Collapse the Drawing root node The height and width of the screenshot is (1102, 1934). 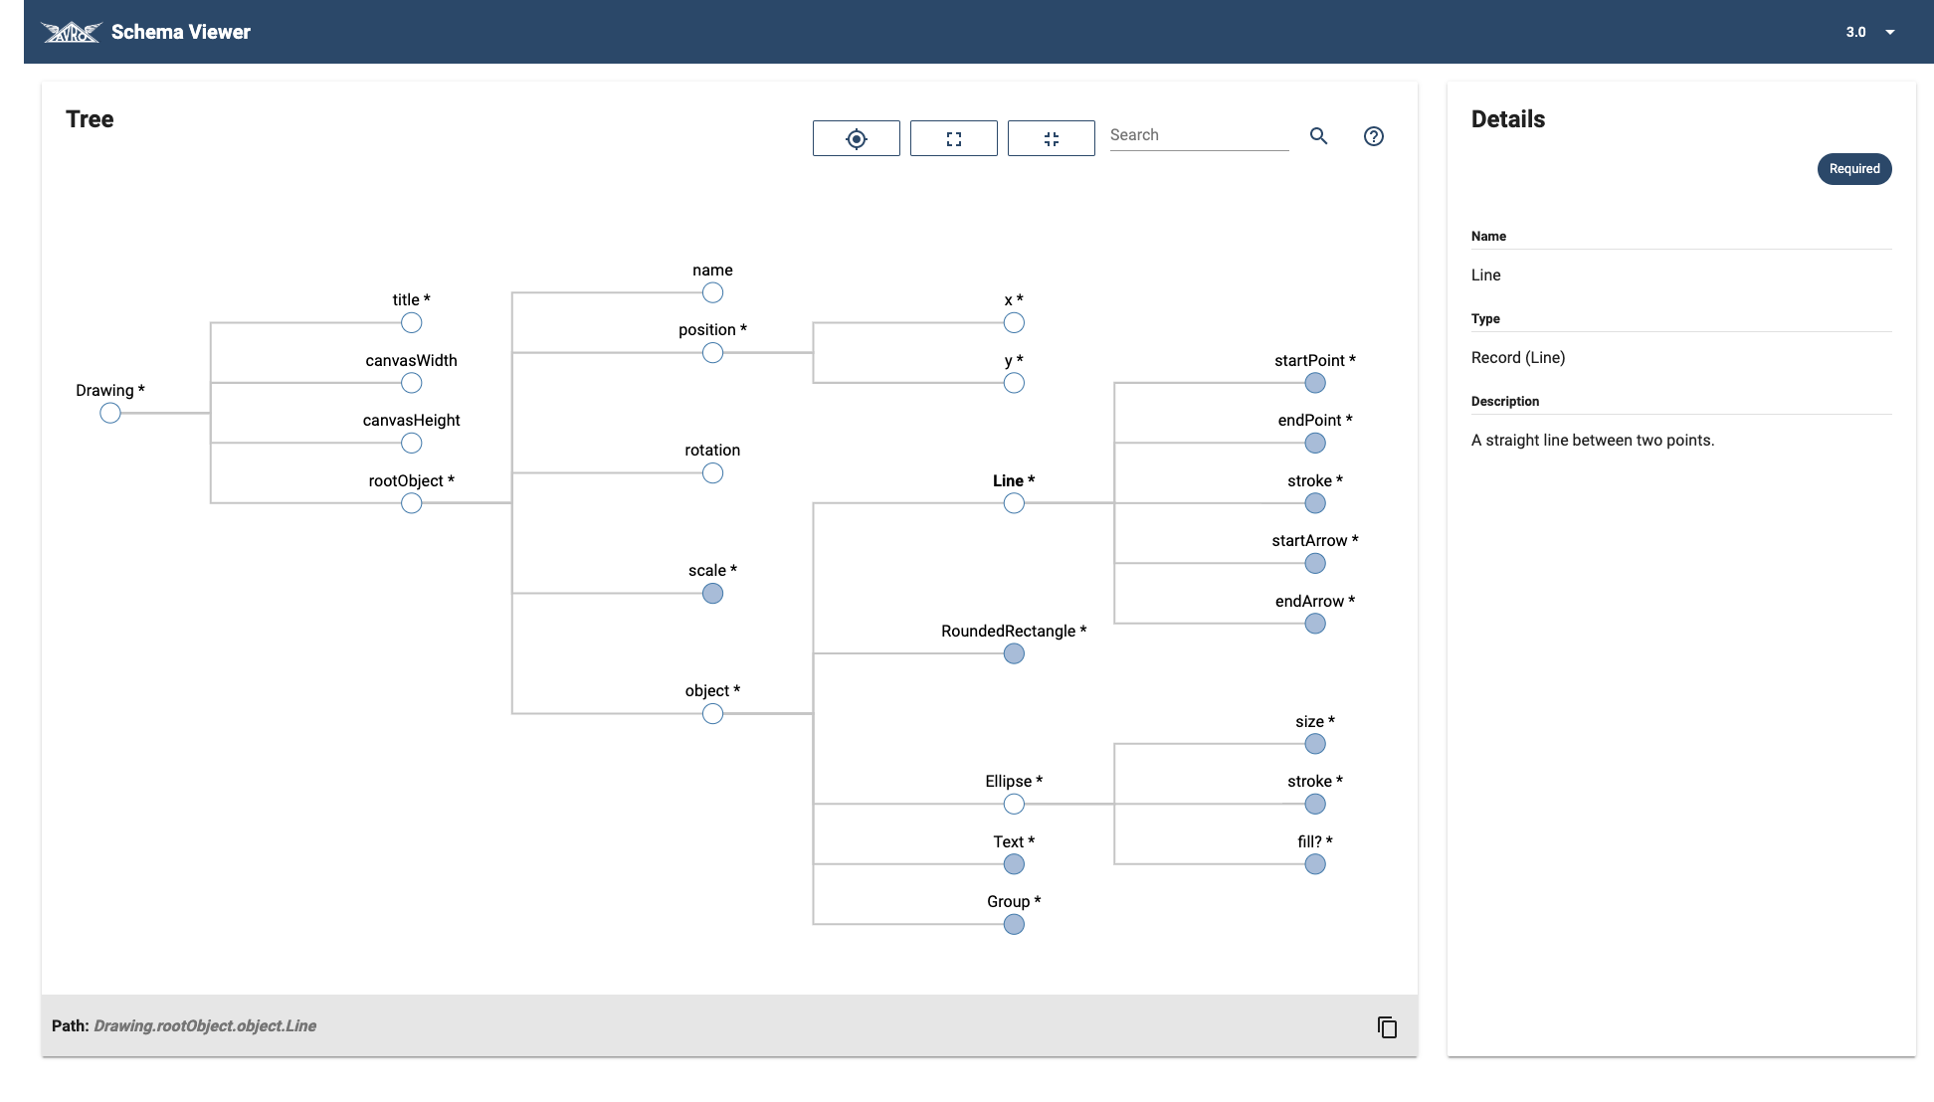[110, 413]
